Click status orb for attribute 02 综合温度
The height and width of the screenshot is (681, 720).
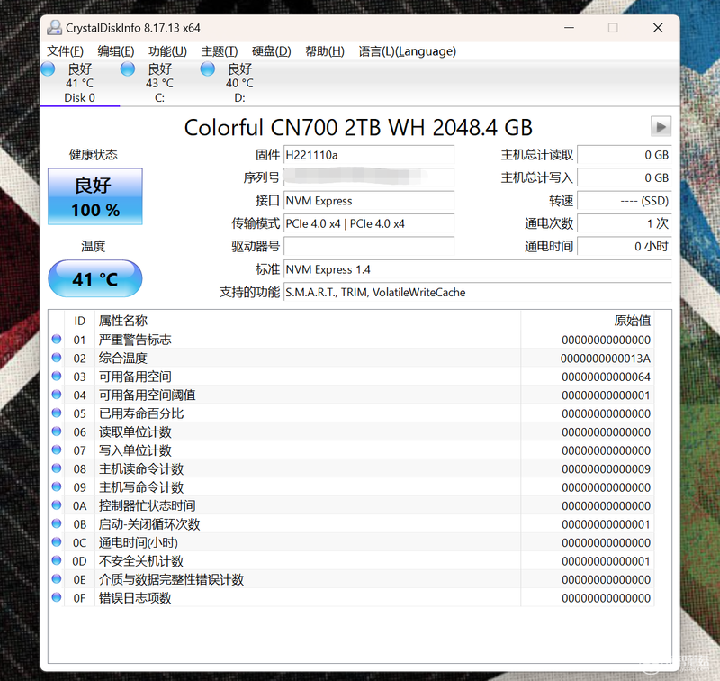click(x=57, y=358)
